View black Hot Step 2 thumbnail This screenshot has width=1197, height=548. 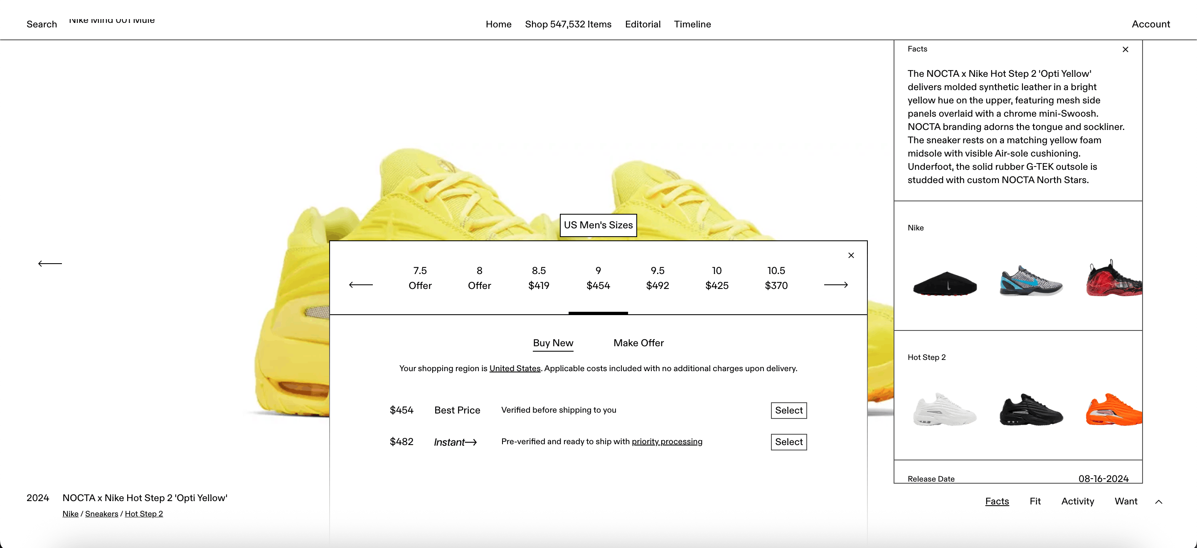1031,409
